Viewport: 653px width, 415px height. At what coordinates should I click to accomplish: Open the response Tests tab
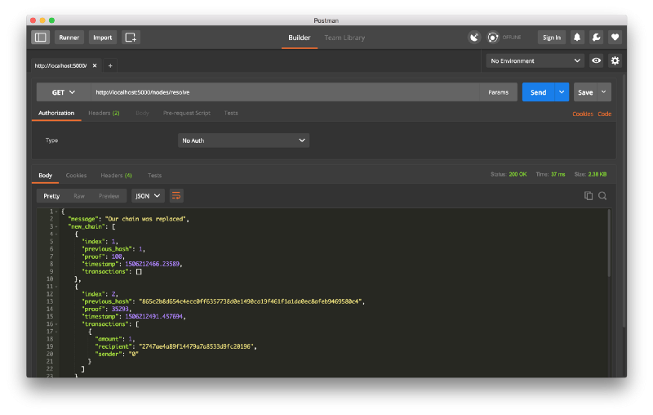(154, 176)
